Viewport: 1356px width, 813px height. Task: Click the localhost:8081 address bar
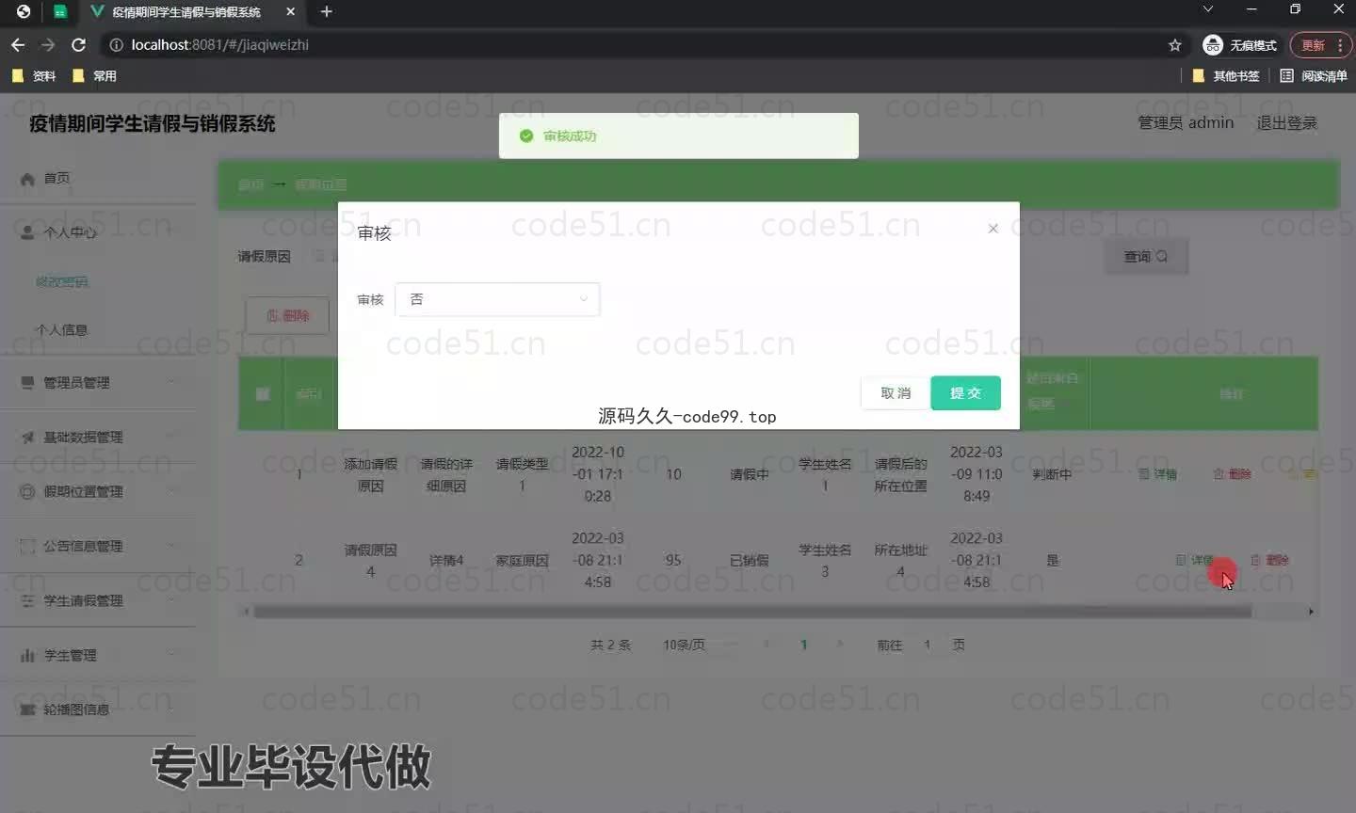tap(640, 44)
